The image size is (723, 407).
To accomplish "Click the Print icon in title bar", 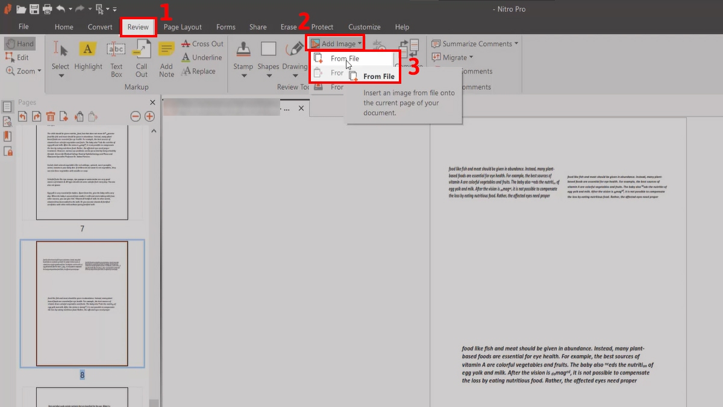I will (x=47, y=9).
